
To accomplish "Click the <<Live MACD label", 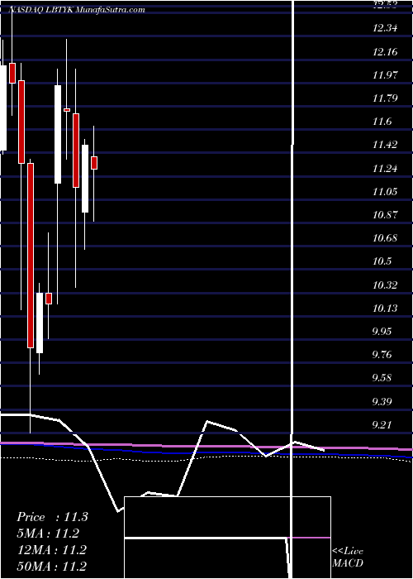I will pos(348,557).
